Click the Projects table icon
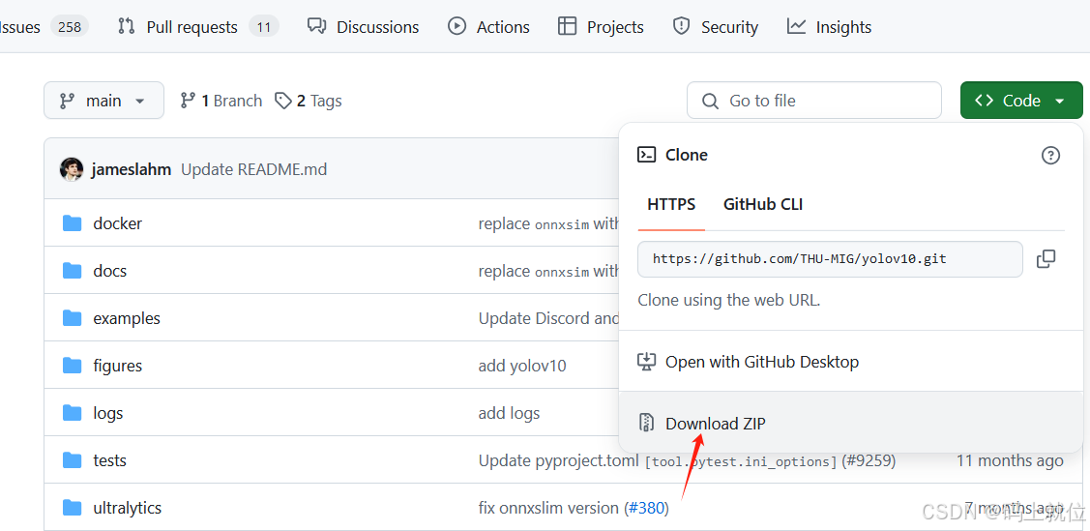Screen dimensions: 1090x531 coord(567,27)
